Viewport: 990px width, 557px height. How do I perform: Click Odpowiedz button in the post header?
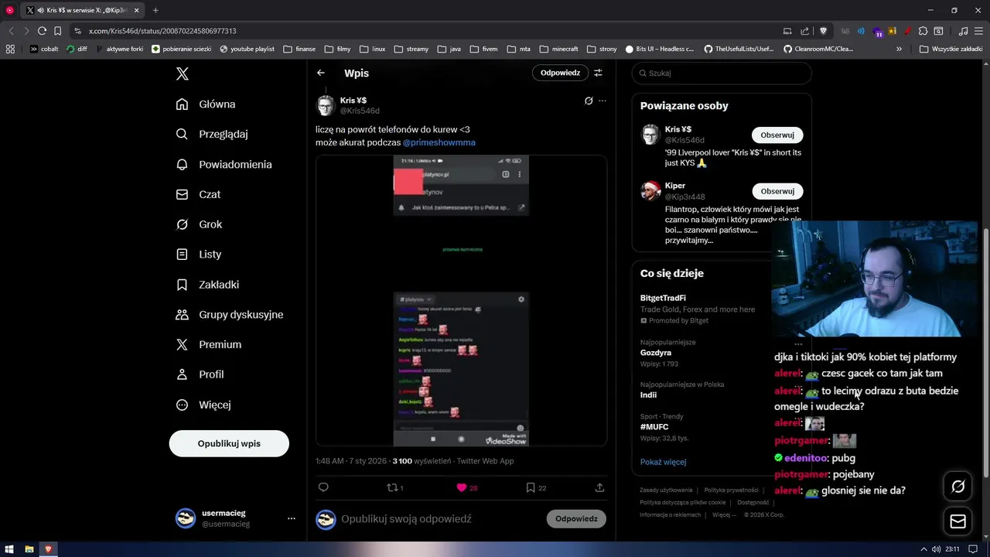(560, 73)
